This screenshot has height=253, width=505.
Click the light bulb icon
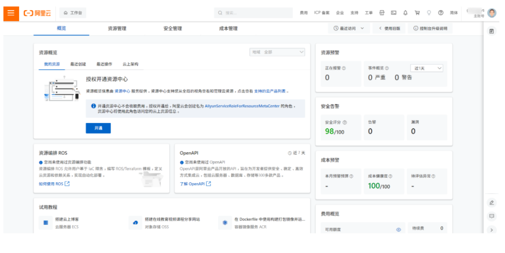429,13
